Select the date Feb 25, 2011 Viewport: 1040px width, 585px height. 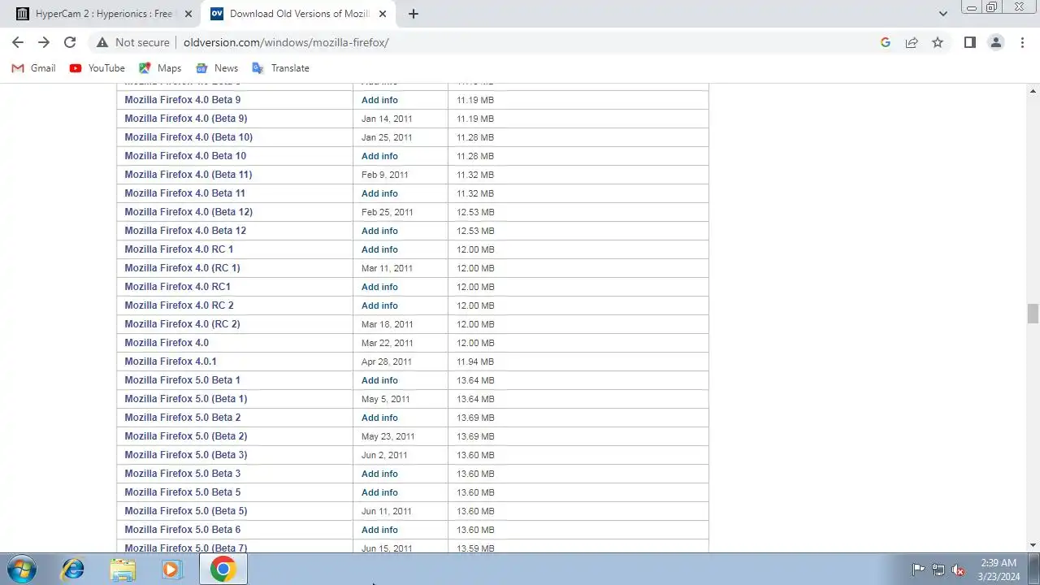point(387,212)
